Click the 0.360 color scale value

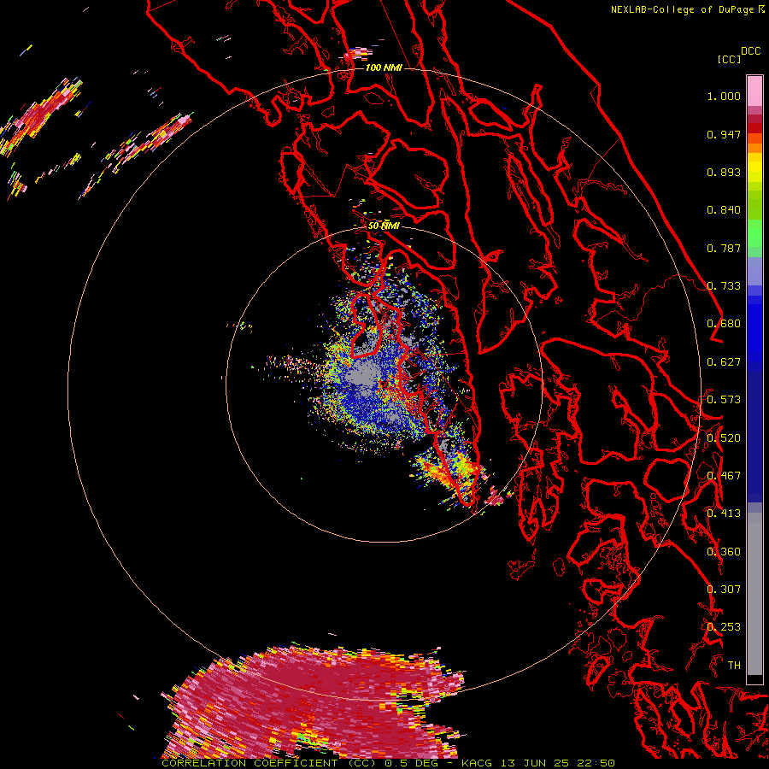(x=724, y=552)
